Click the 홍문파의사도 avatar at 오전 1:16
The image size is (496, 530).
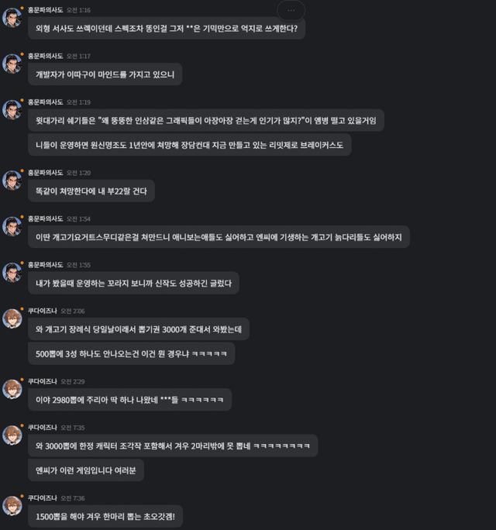click(12, 17)
